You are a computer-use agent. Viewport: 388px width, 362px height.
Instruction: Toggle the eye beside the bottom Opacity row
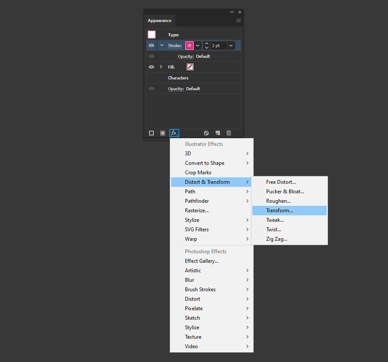pos(151,89)
